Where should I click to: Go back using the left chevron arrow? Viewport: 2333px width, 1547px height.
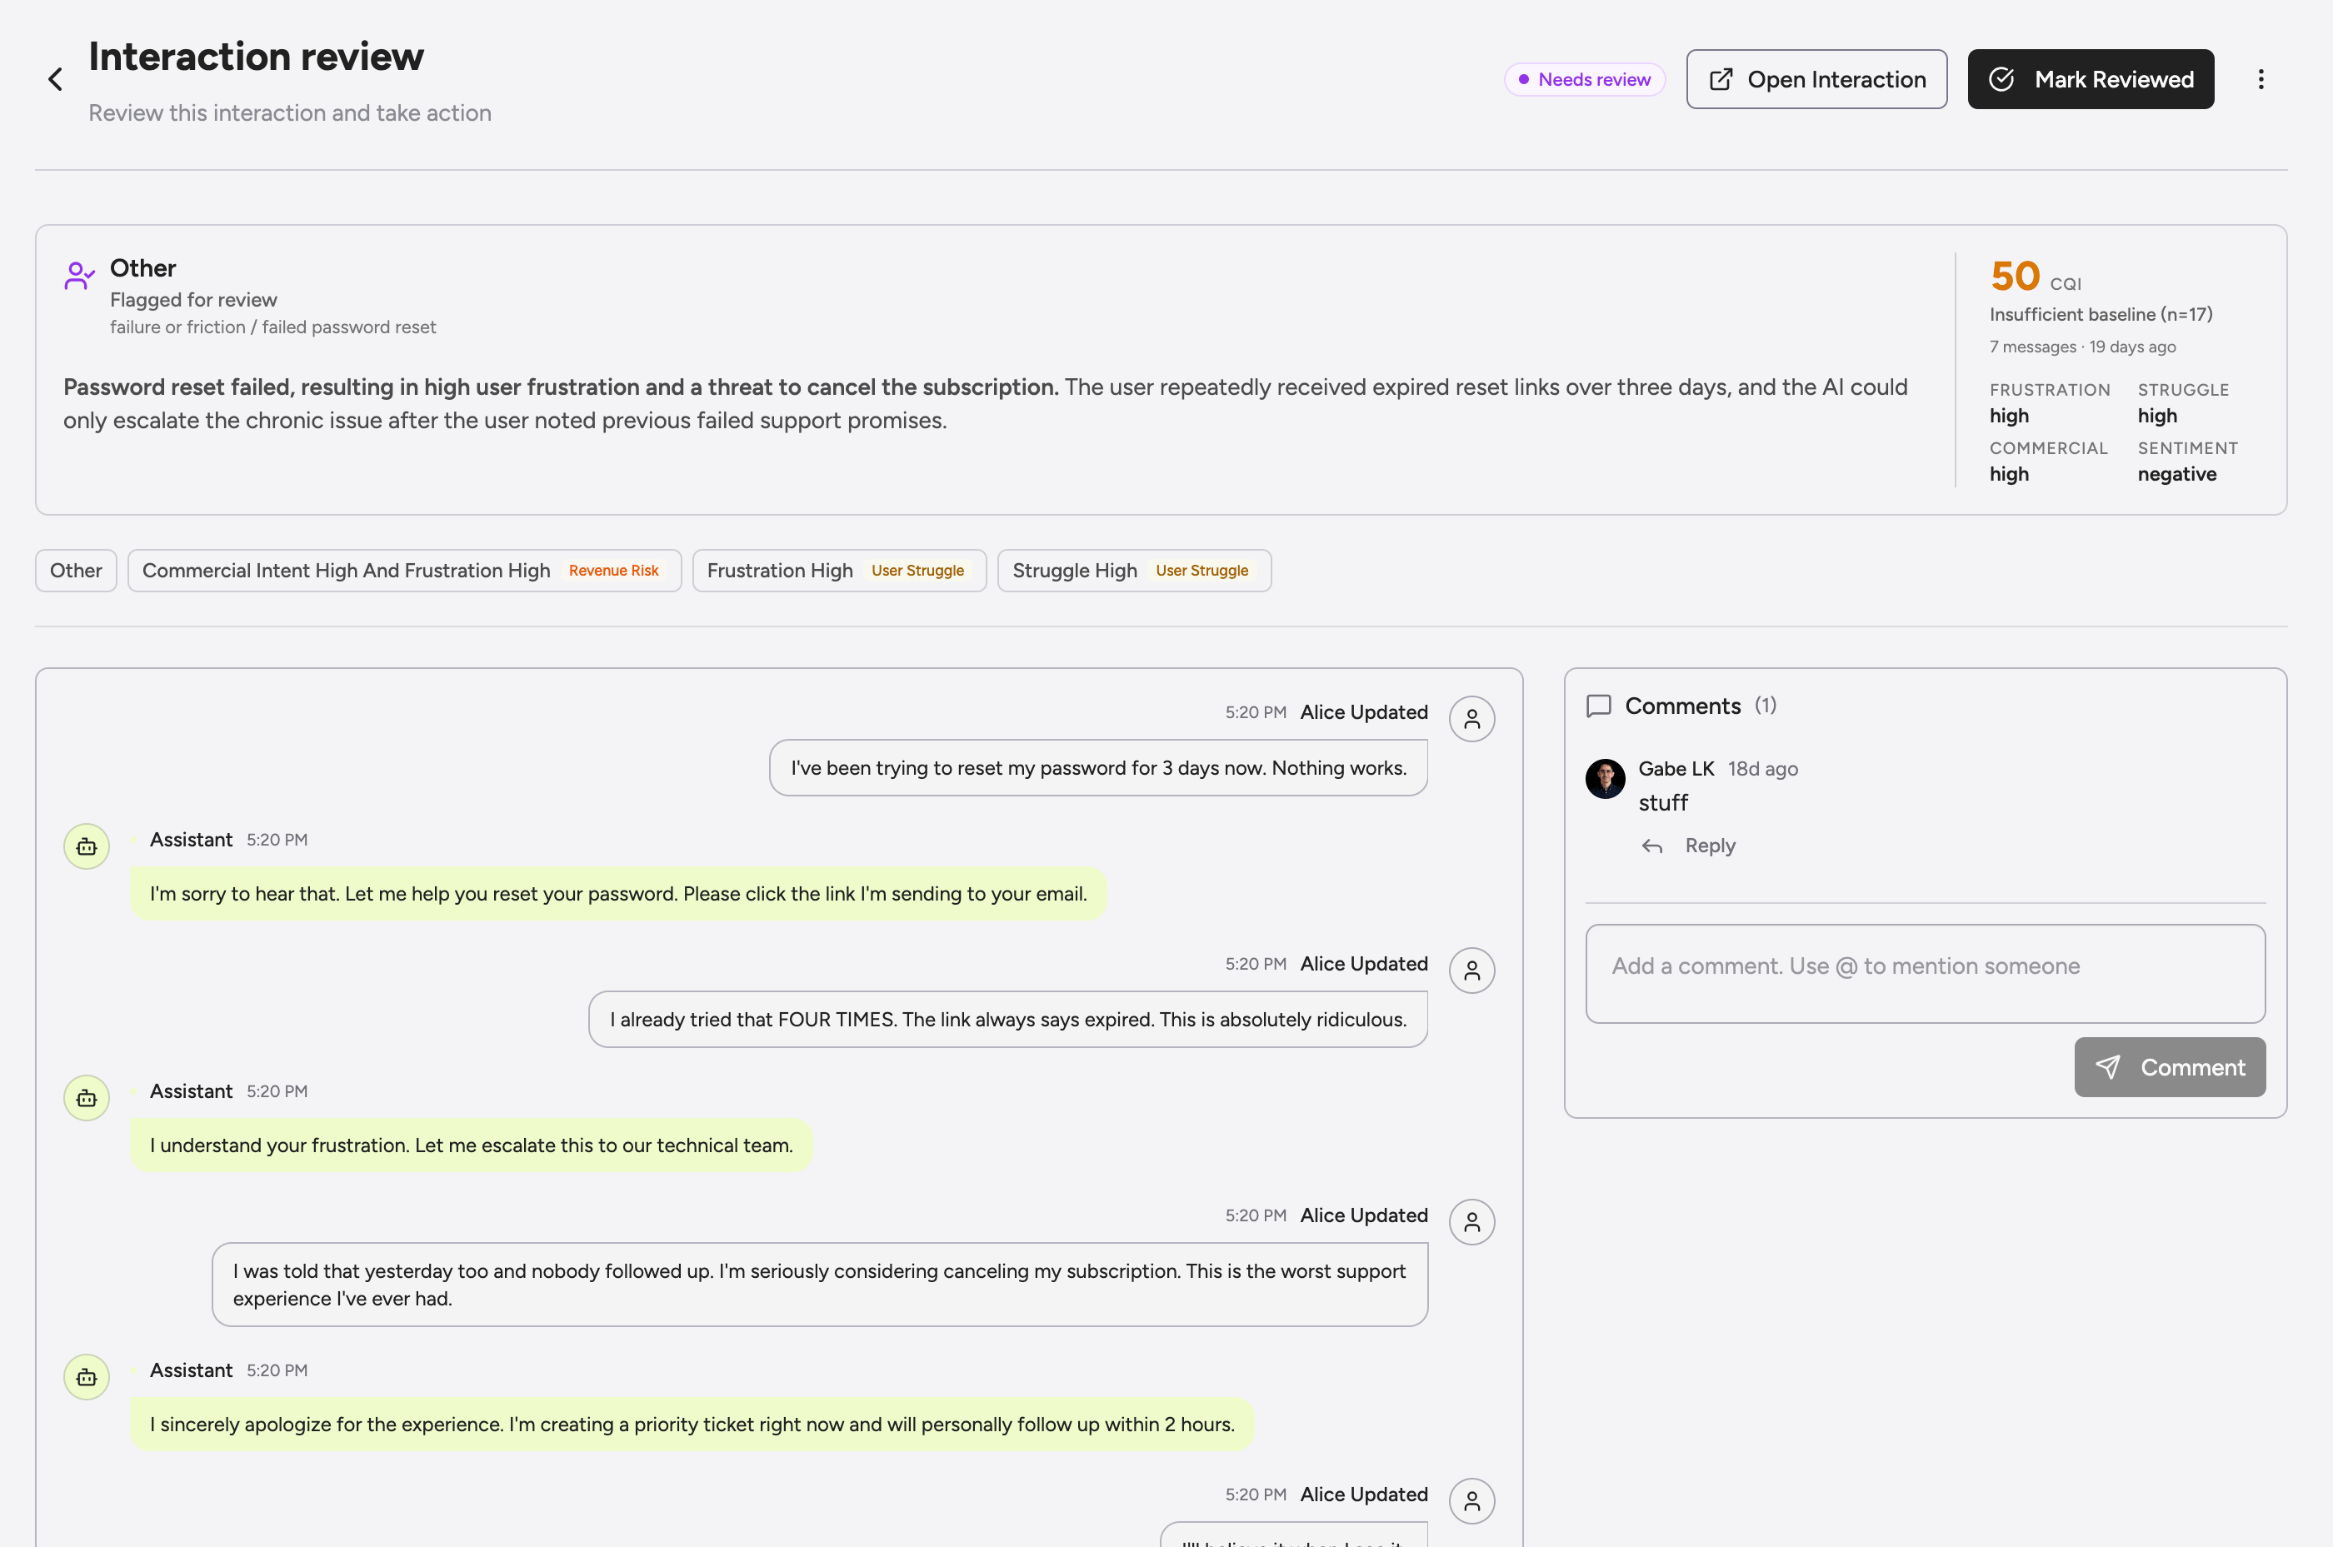55,79
